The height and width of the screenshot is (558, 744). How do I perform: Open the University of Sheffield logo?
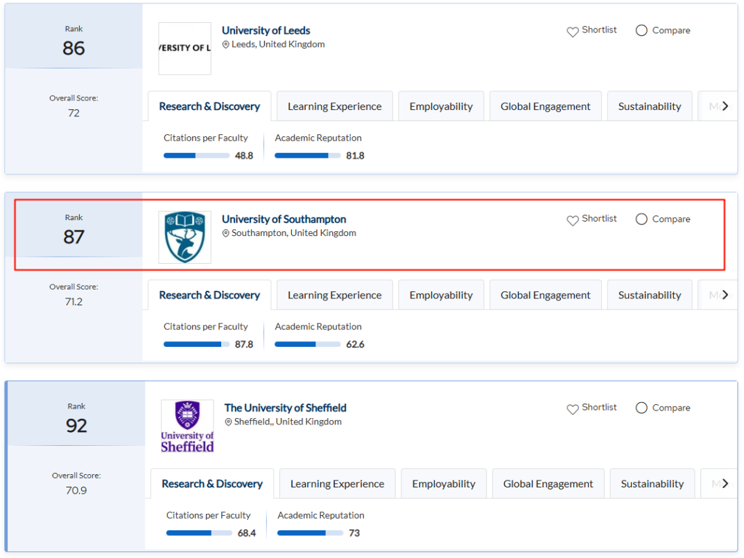tap(187, 426)
